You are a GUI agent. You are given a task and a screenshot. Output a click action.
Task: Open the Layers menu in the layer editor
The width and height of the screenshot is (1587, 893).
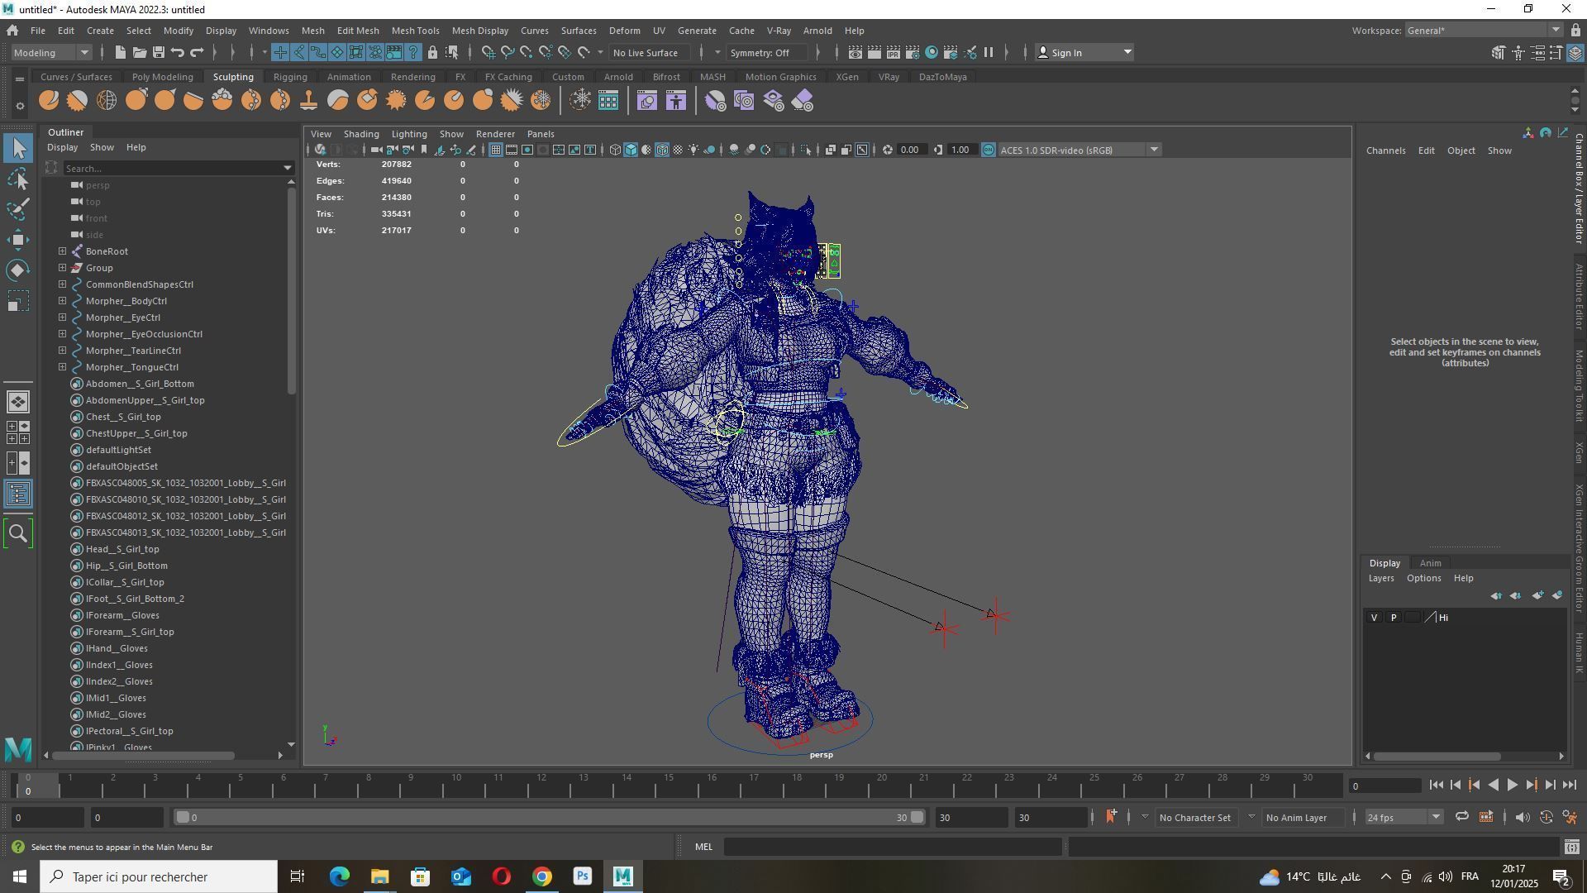coord(1380,579)
